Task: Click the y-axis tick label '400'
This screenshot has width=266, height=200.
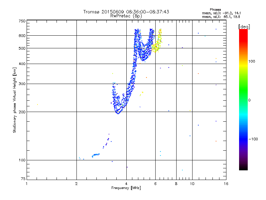Action: (22, 64)
